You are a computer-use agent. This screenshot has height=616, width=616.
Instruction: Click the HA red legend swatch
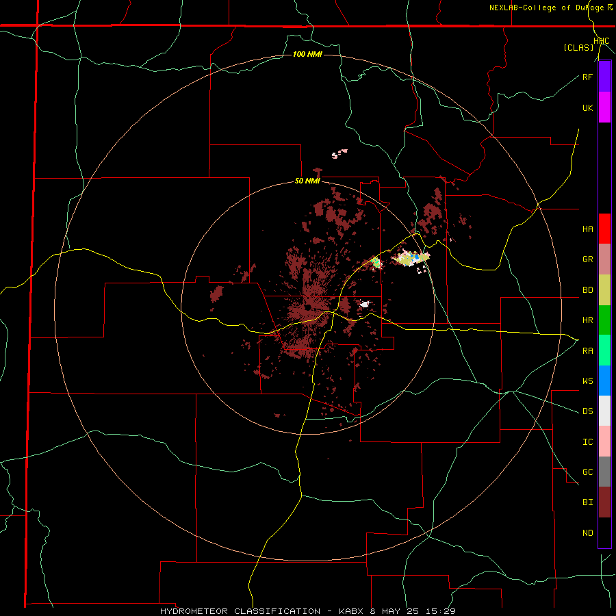pos(604,229)
